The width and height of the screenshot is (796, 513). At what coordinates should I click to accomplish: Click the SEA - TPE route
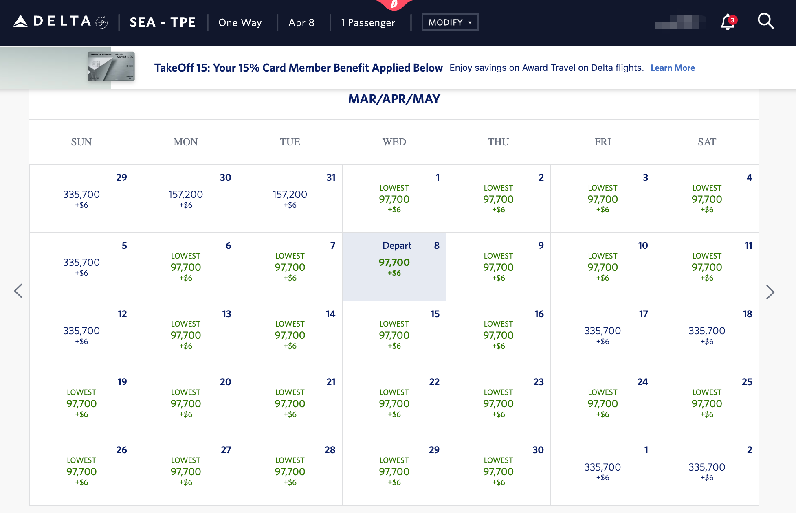163,22
